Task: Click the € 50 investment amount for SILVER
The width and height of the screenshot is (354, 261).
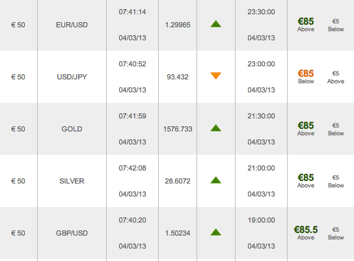Action: [x=18, y=181]
